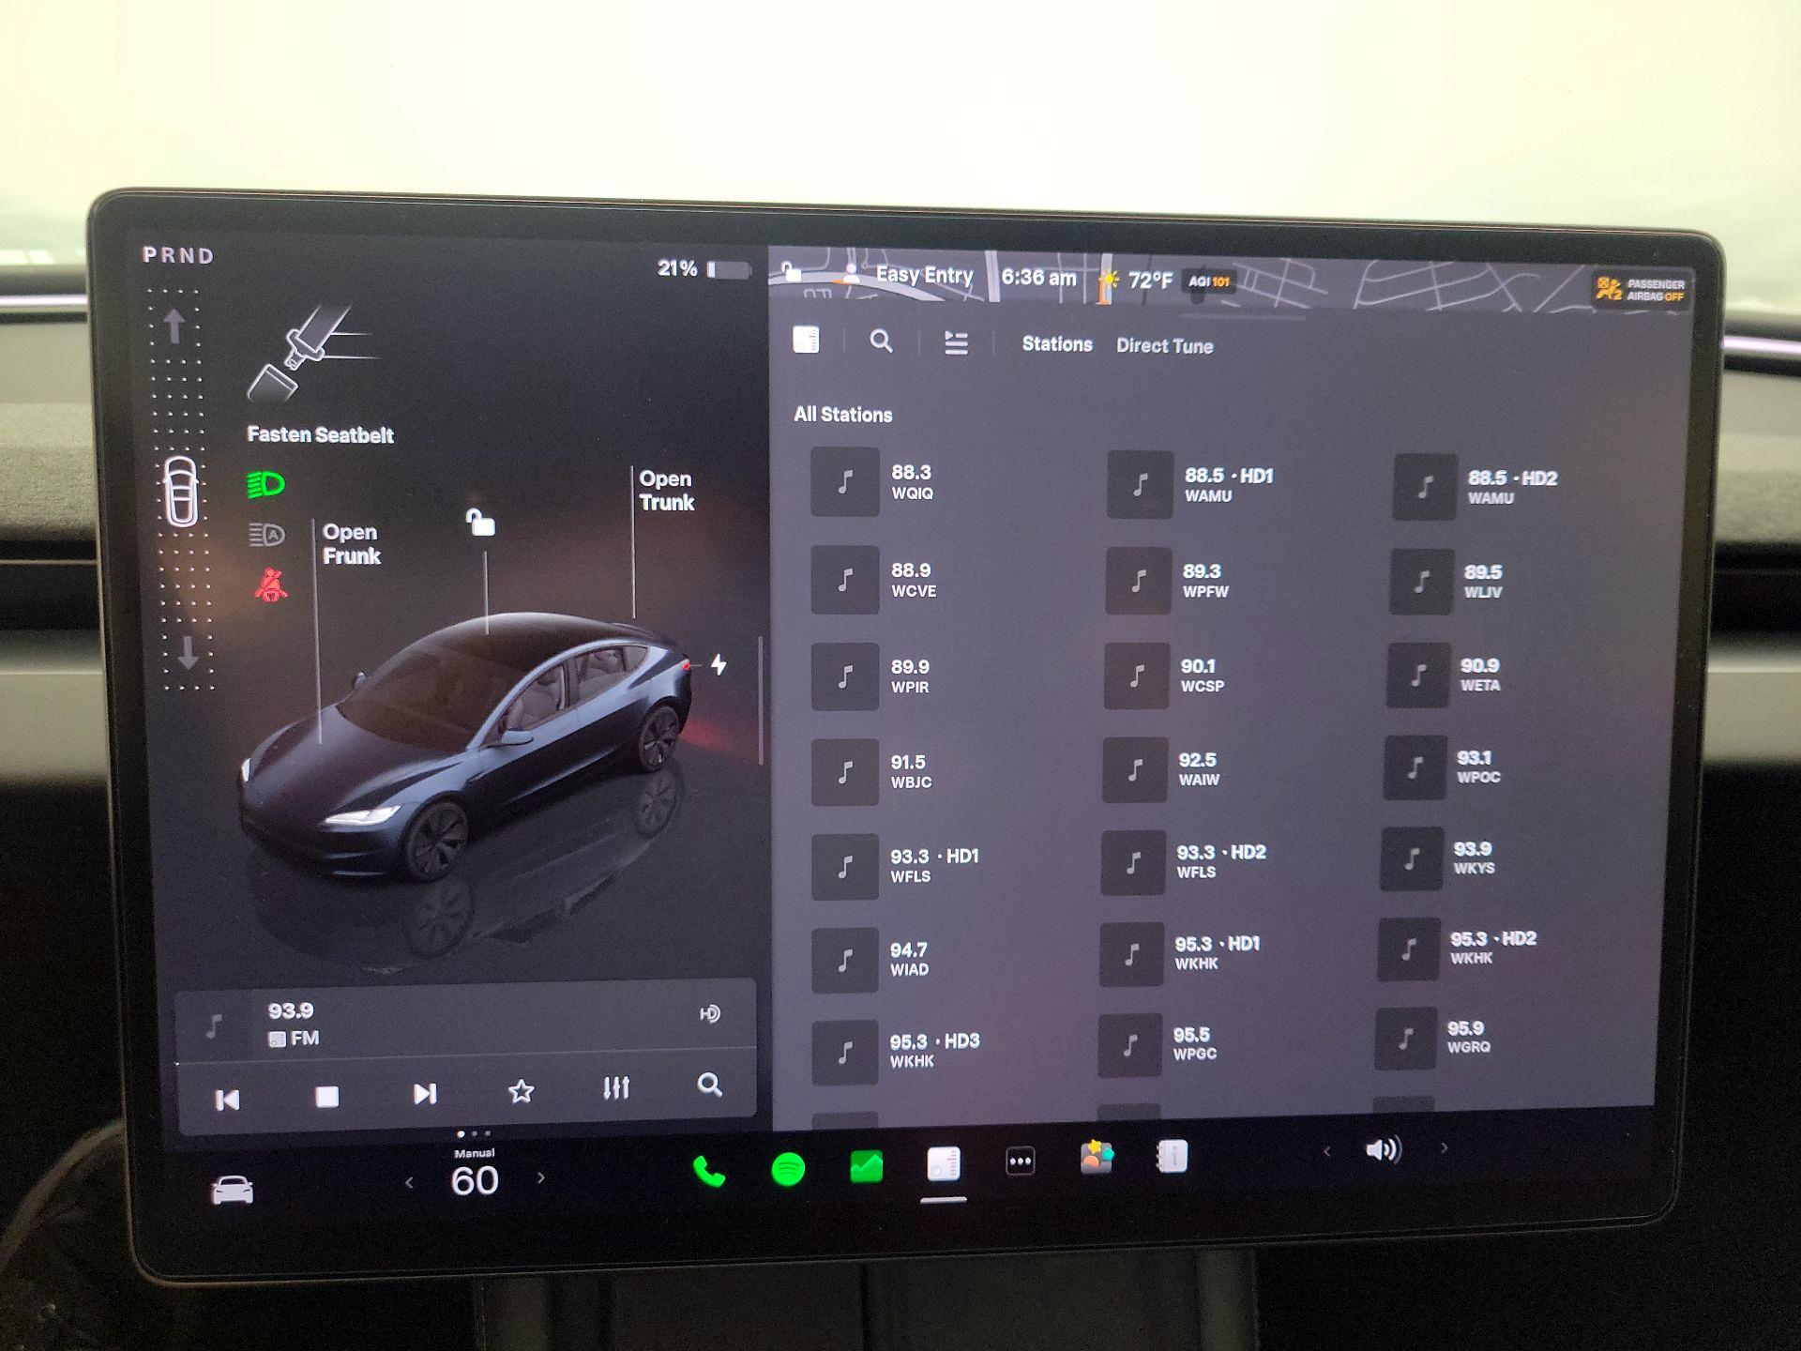1801x1351 pixels.
Task: Add 93.9 FM to favorites
Action: coord(521,1090)
